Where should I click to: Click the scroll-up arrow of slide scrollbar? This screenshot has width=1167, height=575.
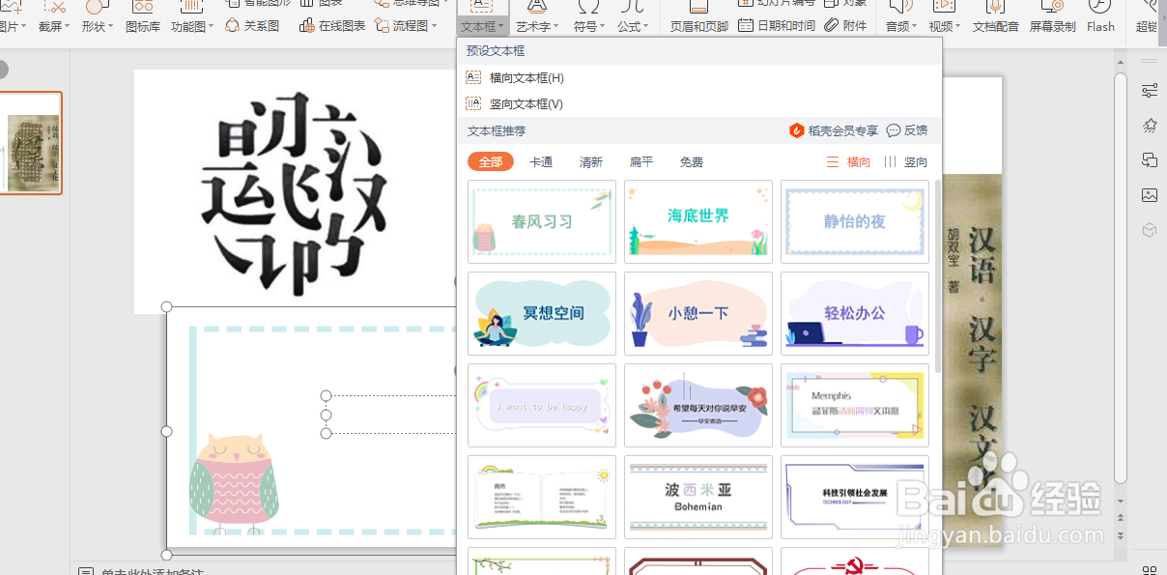(x=1121, y=62)
